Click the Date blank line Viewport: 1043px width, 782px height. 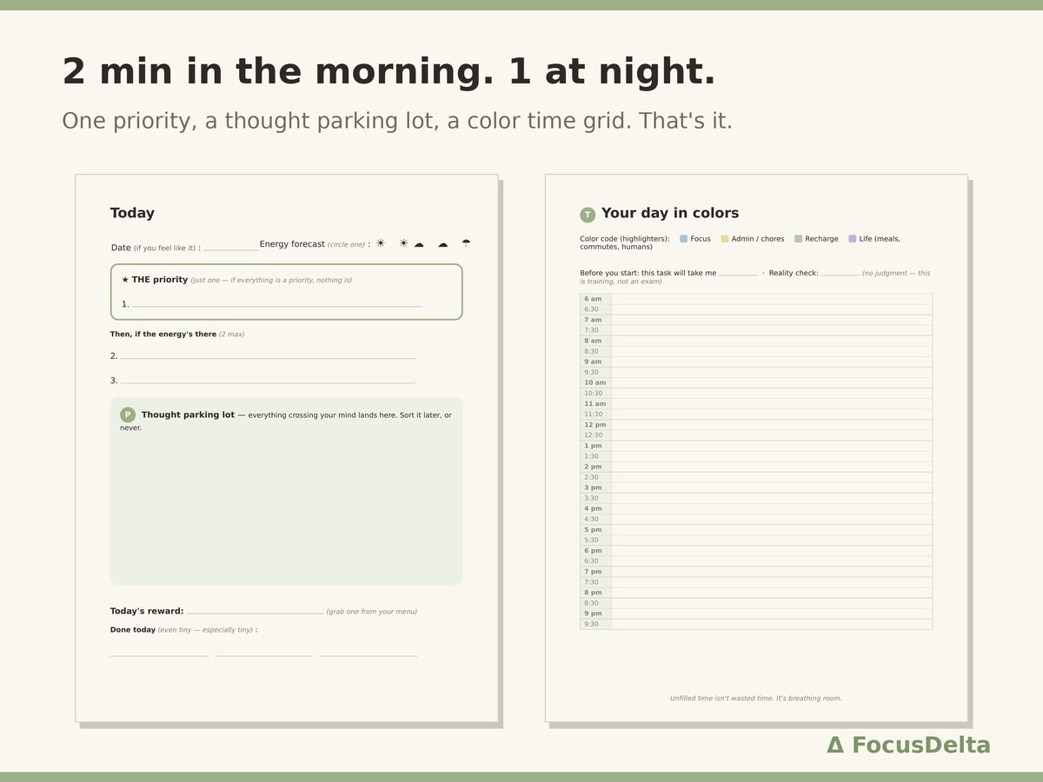[x=230, y=249]
